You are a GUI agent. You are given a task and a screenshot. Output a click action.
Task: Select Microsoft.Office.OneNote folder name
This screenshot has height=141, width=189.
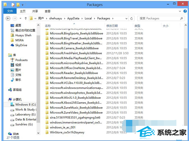(76, 68)
